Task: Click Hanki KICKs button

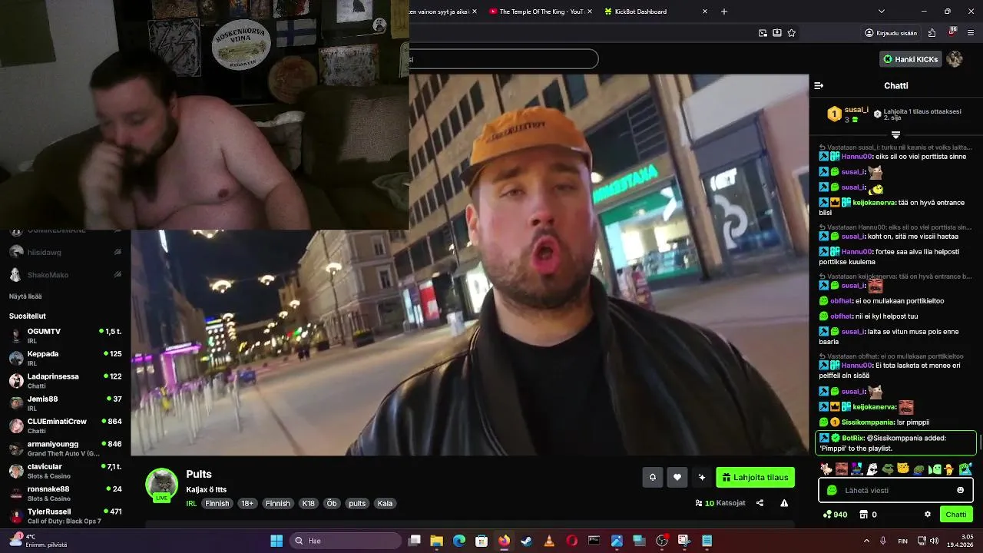Action: click(910, 59)
